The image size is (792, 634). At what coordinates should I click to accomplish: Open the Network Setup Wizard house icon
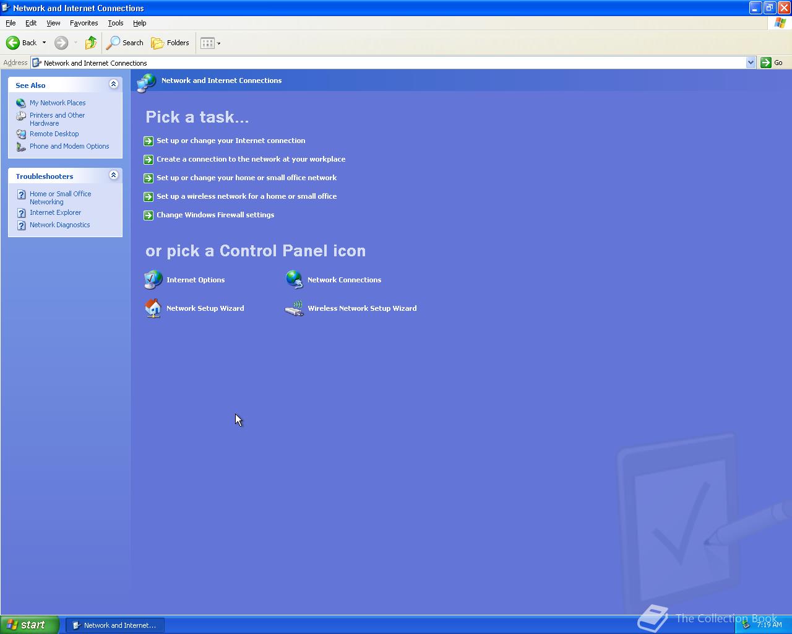(x=153, y=308)
